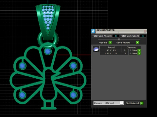This screenshot has height=117, width=157.
Task: Close the Gem Reporter panel
Action: click(x=145, y=31)
